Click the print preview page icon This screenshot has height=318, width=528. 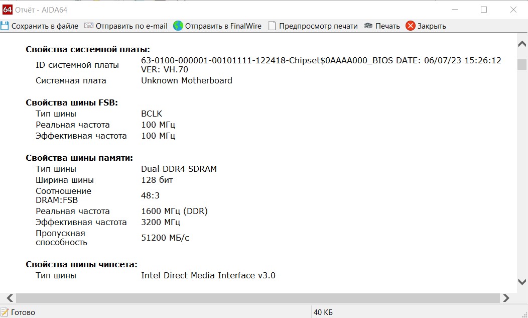pyautogui.click(x=272, y=26)
